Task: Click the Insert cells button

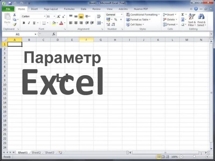Action: [x=170, y=14]
